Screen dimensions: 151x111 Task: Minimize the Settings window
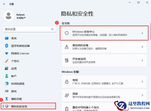(130, 3)
